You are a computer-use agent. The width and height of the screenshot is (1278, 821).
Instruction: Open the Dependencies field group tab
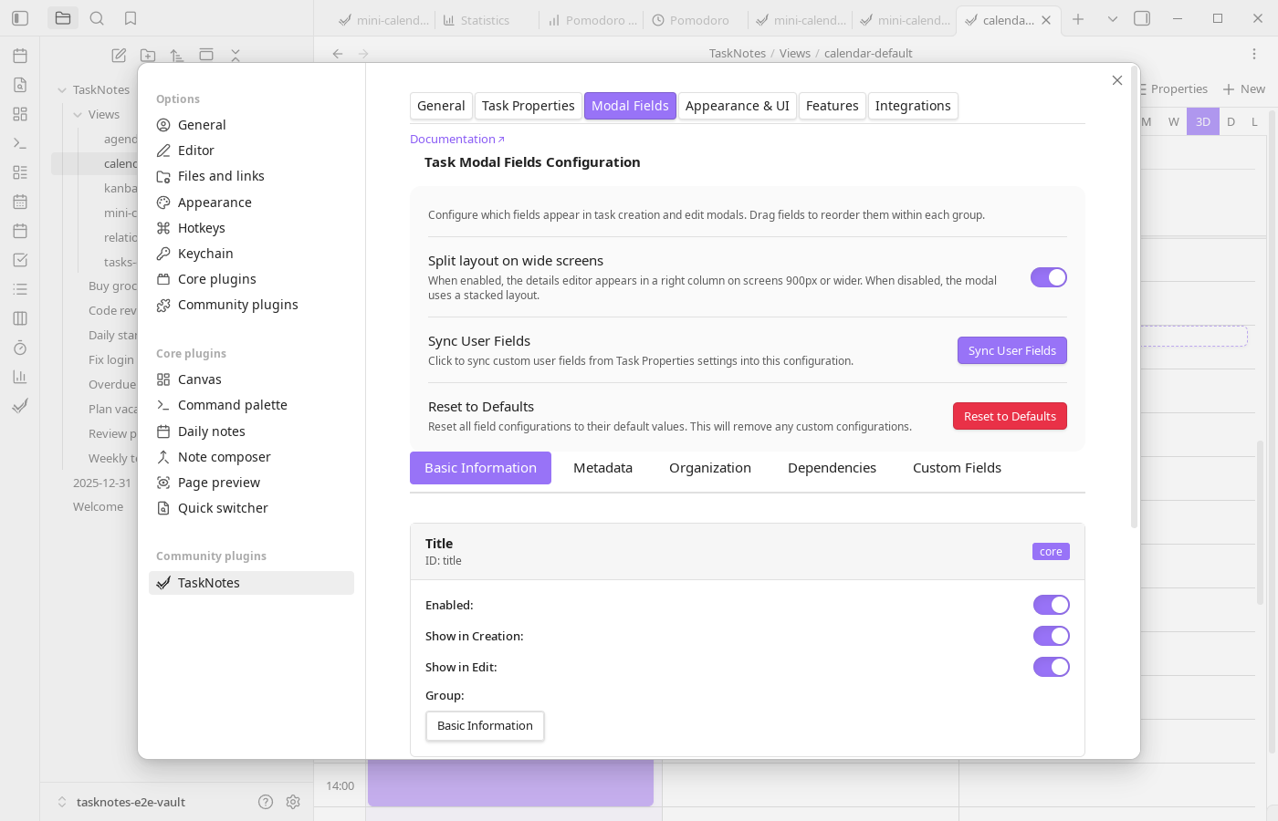(x=832, y=467)
